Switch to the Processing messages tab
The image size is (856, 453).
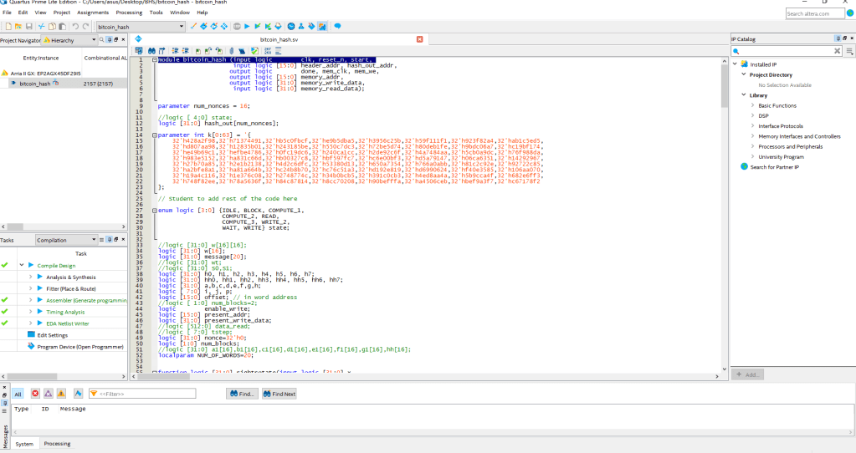pos(57,444)
